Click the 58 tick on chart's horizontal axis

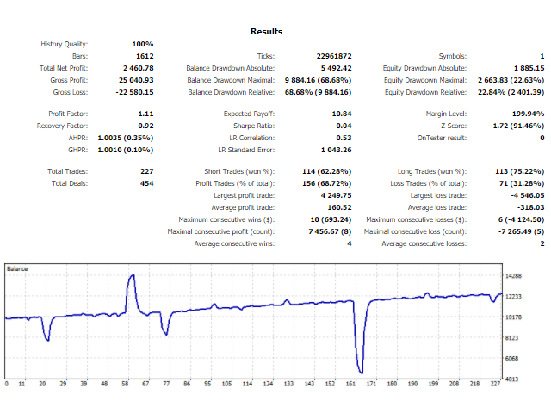(127, 385)
